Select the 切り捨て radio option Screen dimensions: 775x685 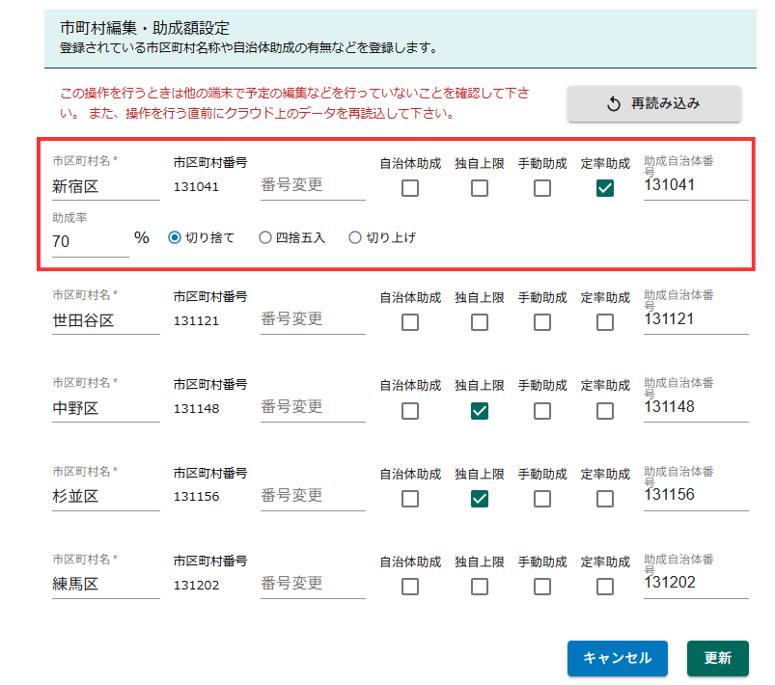pyautogui.click(x=175, y=237)
